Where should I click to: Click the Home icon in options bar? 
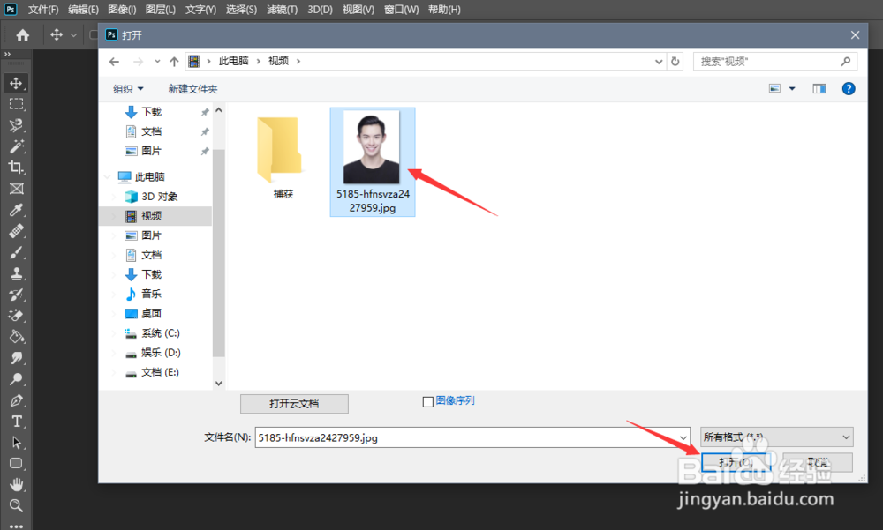click(x=23, y=35)
